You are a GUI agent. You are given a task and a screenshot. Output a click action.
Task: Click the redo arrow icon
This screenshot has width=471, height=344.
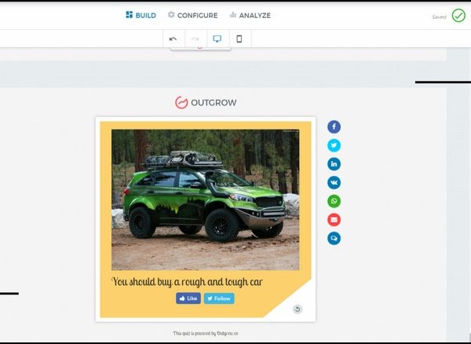click(x=195, y=38)
